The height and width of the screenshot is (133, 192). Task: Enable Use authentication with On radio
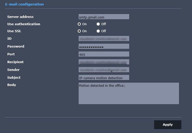click(x=79, y=24)
